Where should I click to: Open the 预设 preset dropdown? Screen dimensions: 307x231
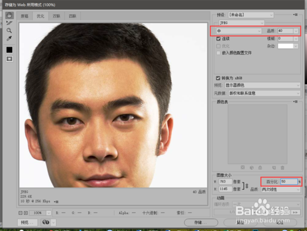tap(251, 15)
